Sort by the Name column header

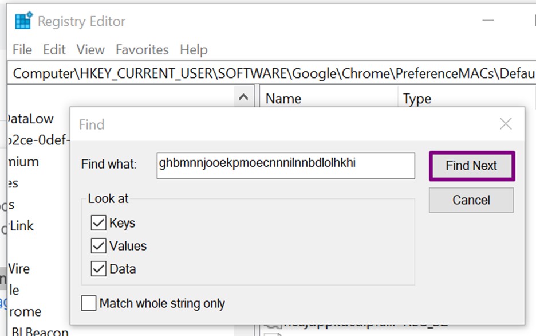pyautogui.click(x=283, y=99)
